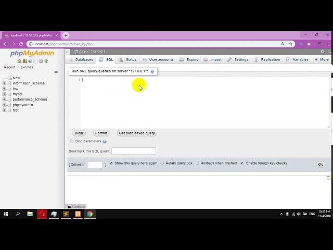Open Favorites tables list

pos(25,67)
